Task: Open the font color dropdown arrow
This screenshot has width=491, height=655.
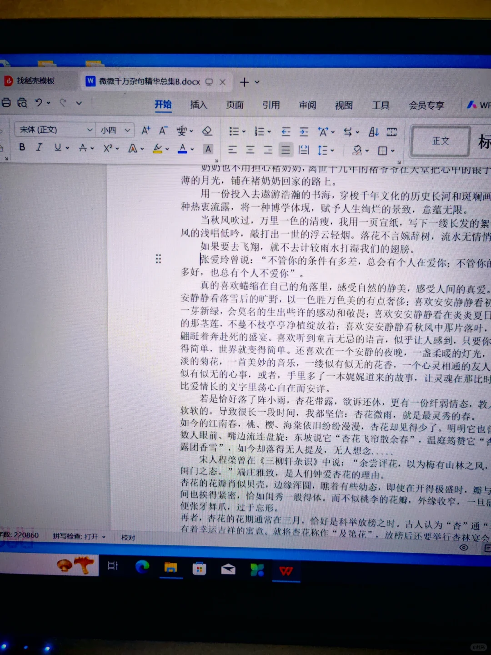Action: point(192,149)
